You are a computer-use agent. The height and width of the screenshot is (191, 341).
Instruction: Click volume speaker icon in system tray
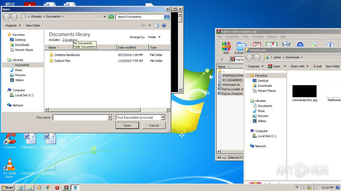click(303, 188)
